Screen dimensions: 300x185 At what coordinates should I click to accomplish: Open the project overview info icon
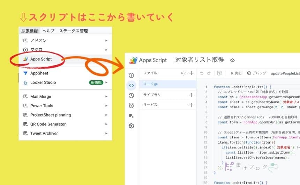coord(131,75)
